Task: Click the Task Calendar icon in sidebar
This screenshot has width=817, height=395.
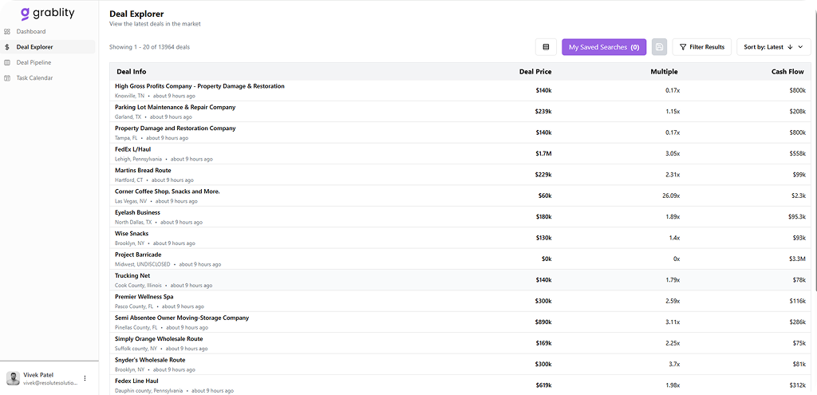Action: (x=7, y=78)
